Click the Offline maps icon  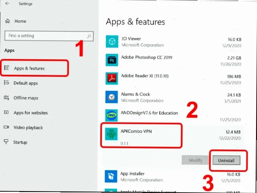click(x=6, y=98)
